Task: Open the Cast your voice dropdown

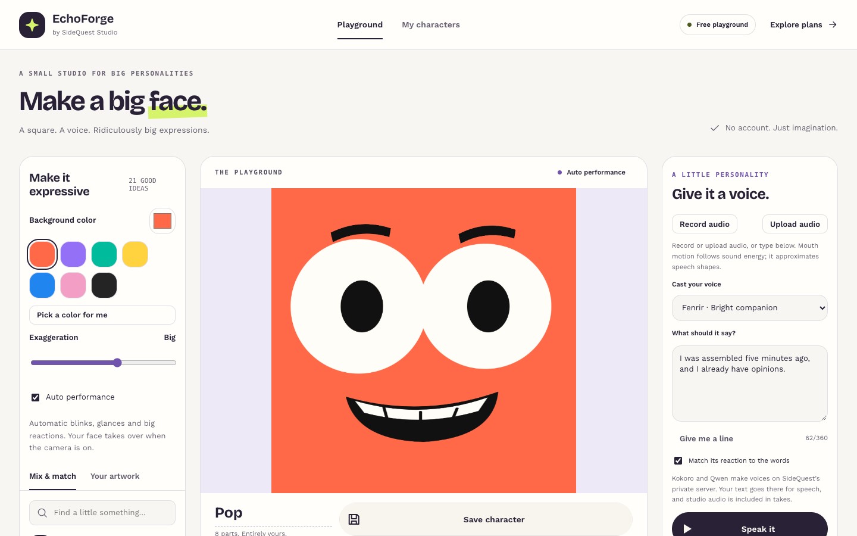Action: coord(750,308)
